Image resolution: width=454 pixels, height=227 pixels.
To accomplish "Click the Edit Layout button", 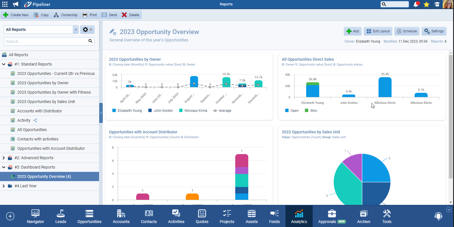I will pos(378,31).
